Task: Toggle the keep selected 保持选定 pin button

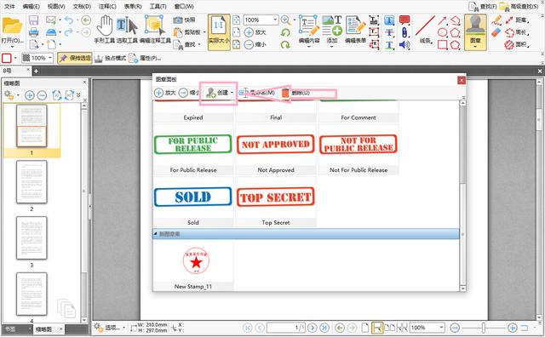Action: click(74, 58)
